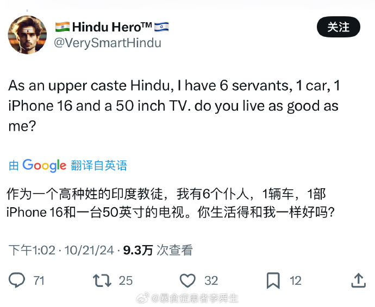Click the Hindu Hero profile avatar
The width and height of the screenshot is (375, 307).
point(27,35)
